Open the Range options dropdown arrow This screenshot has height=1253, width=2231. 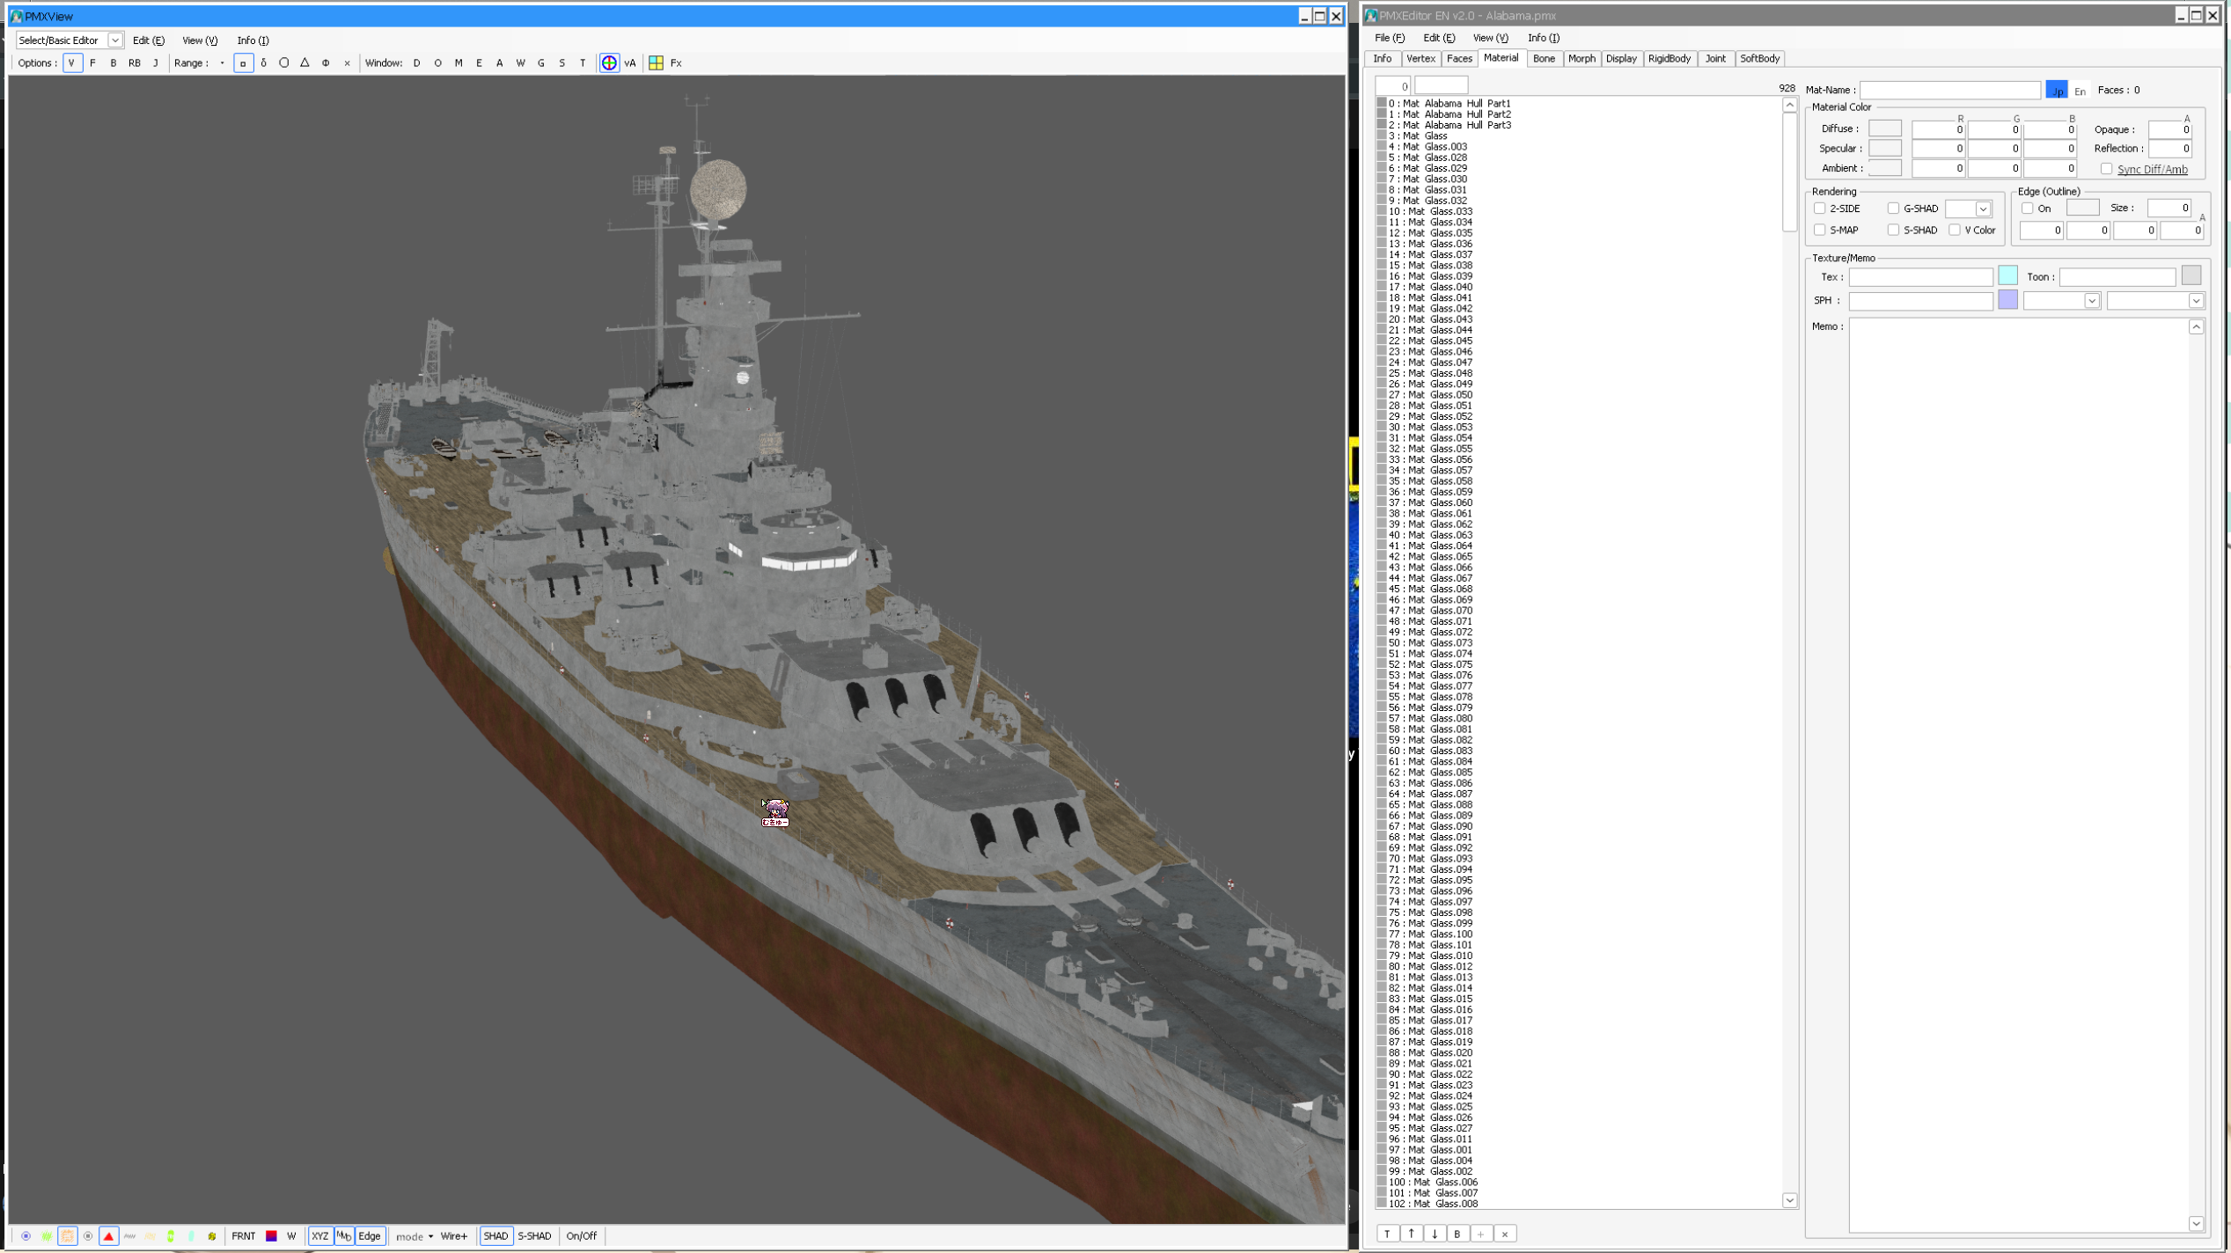click(x=222, y=62)
